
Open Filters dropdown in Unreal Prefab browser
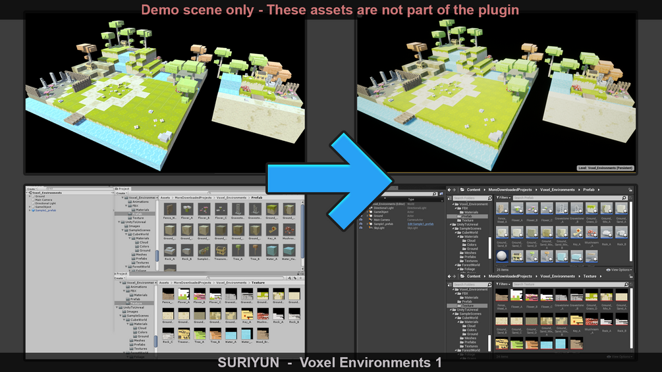503,198
